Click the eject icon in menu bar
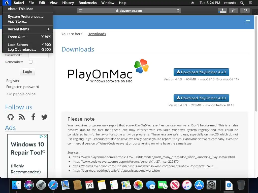The height and width of the screenshot is (193, 258). (x=192, y=3)
